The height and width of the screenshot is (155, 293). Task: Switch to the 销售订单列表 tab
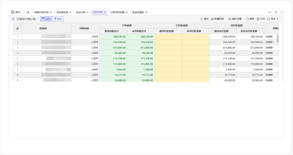click(42, 12)
